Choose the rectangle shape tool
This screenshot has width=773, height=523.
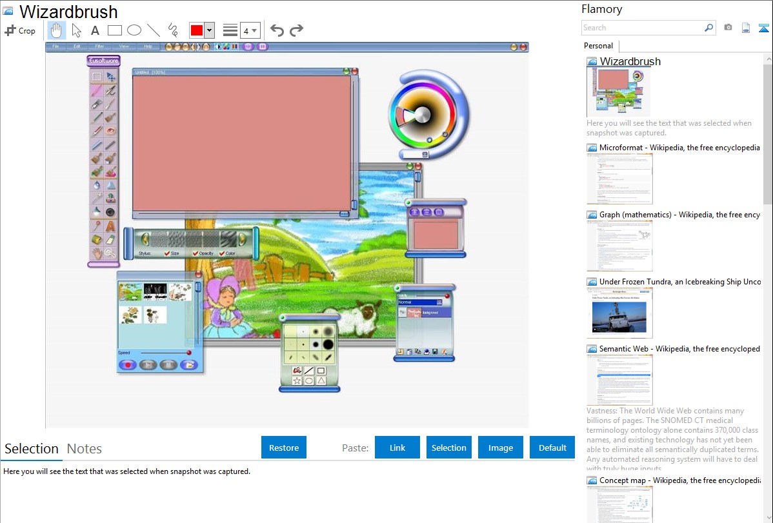[x=114, y=30]
